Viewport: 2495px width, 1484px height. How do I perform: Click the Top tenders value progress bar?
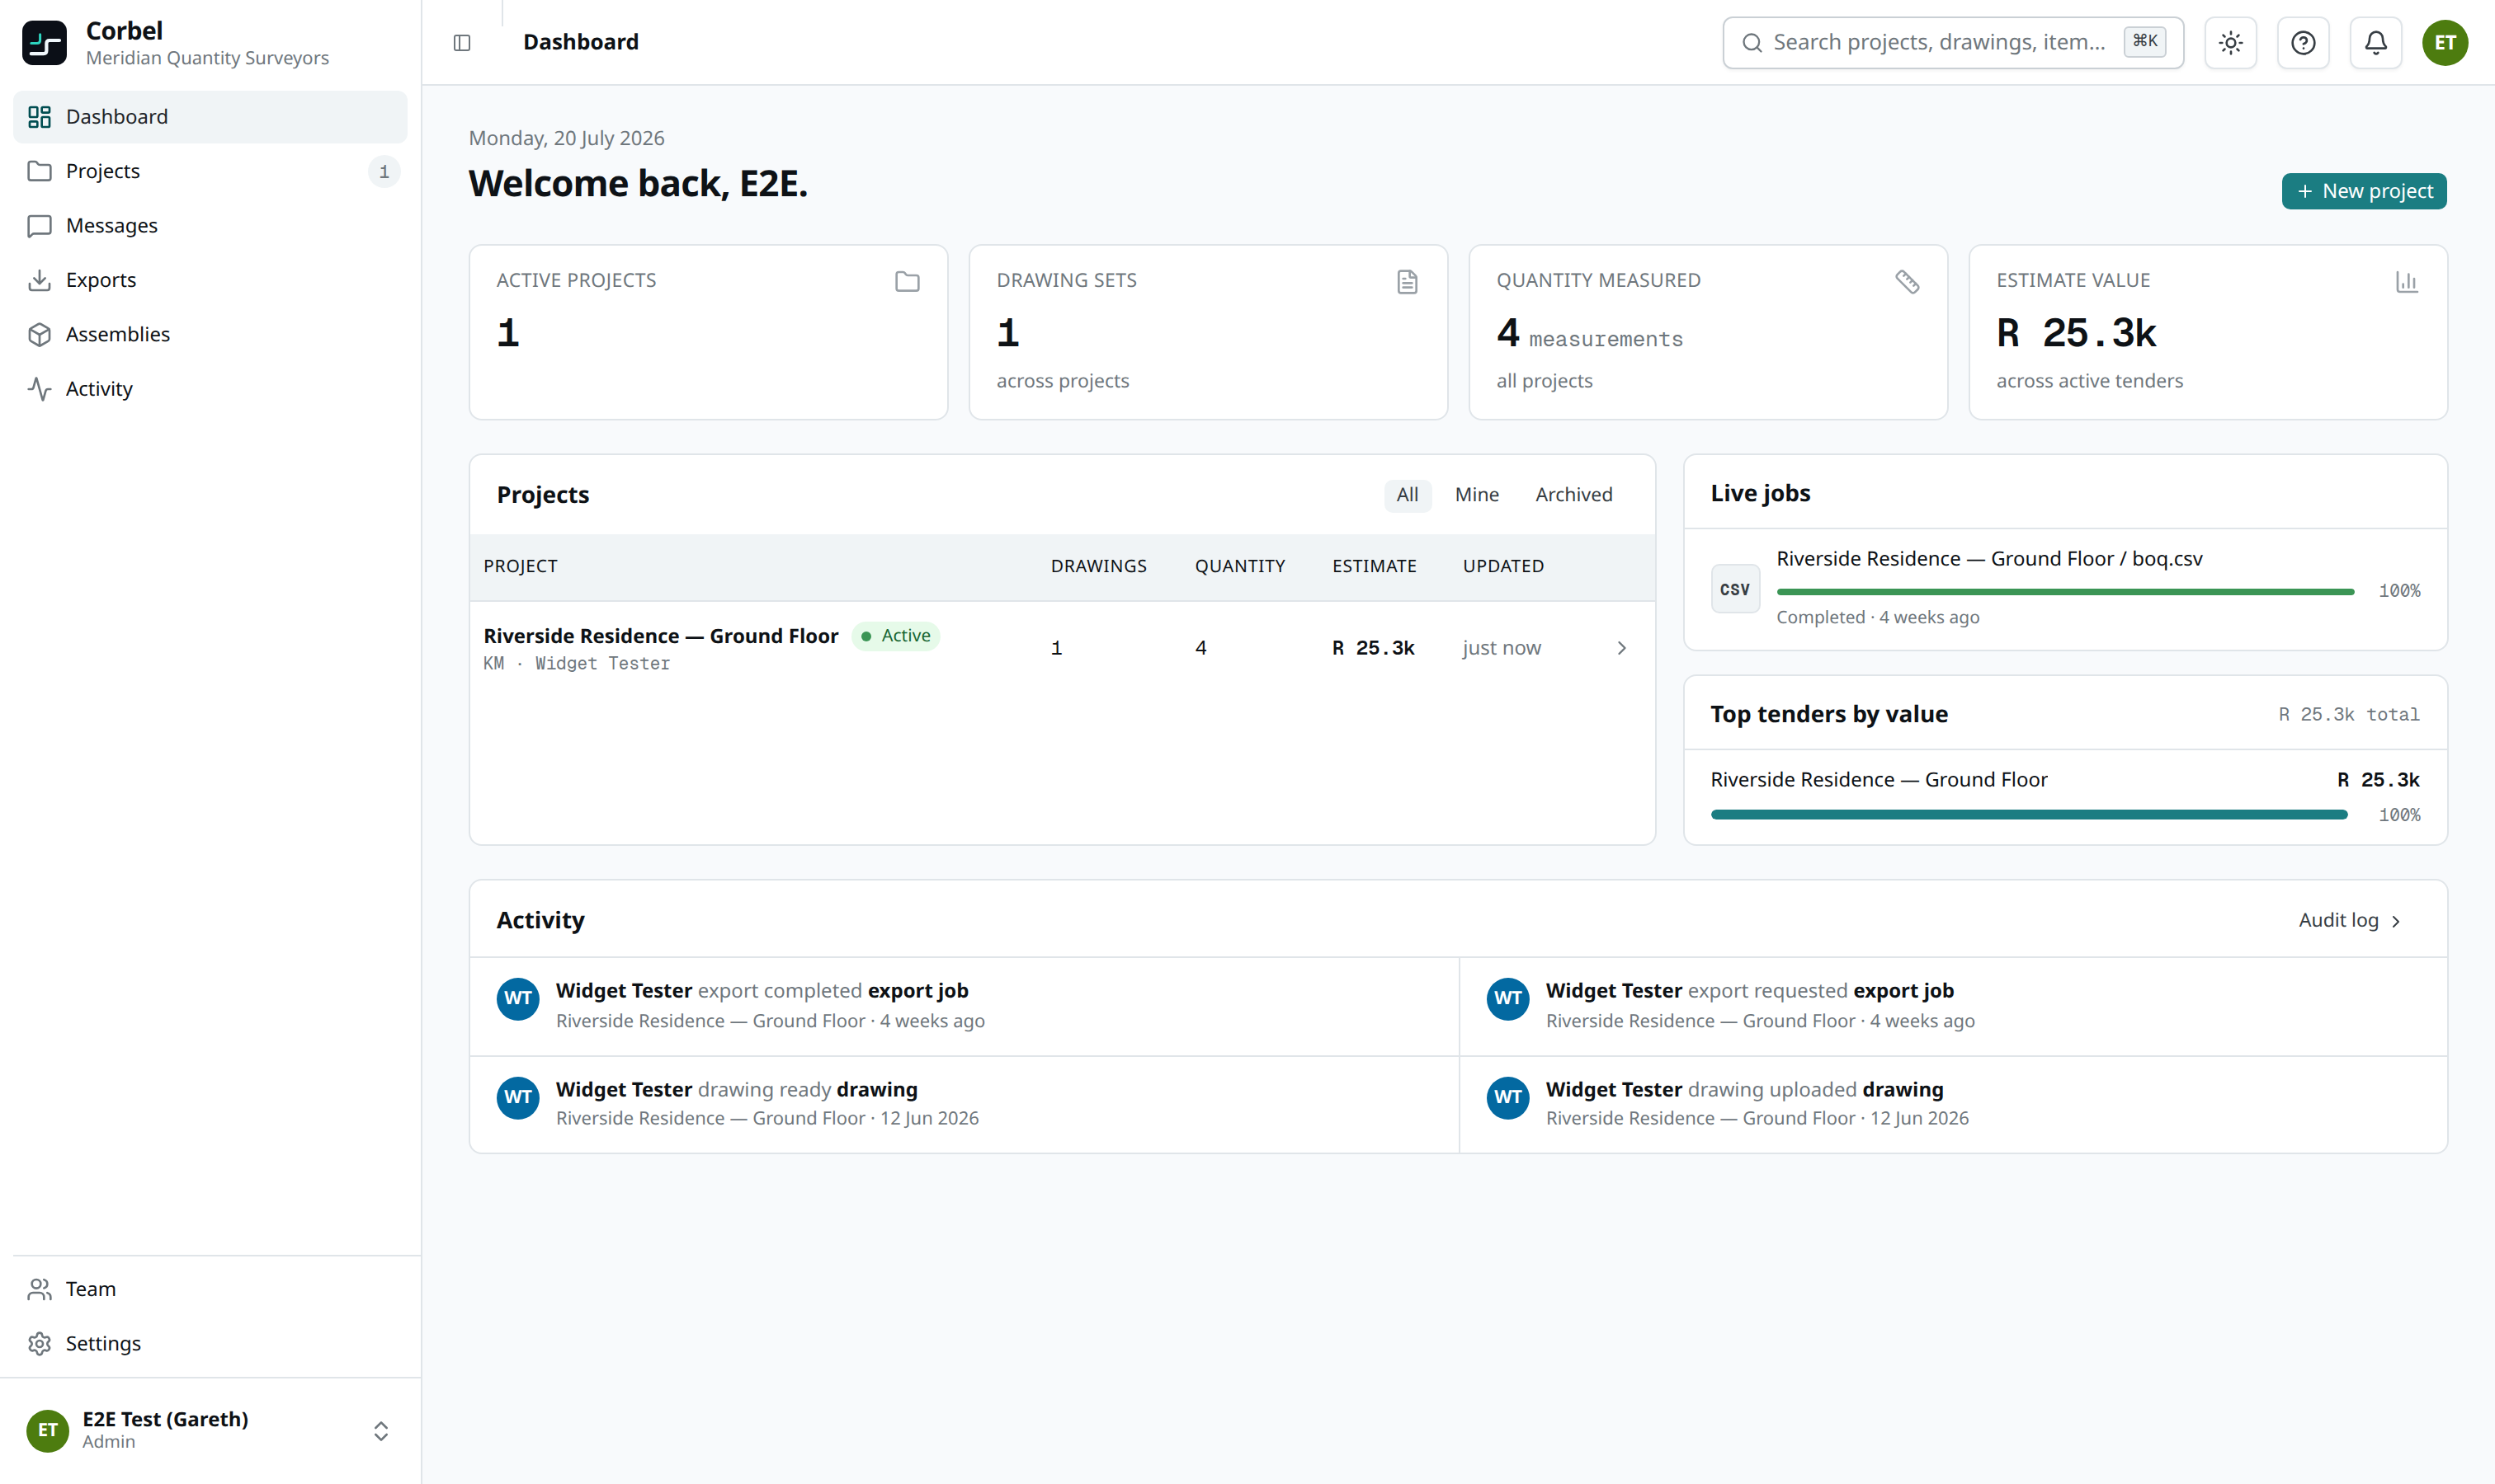pos(2029,815)
